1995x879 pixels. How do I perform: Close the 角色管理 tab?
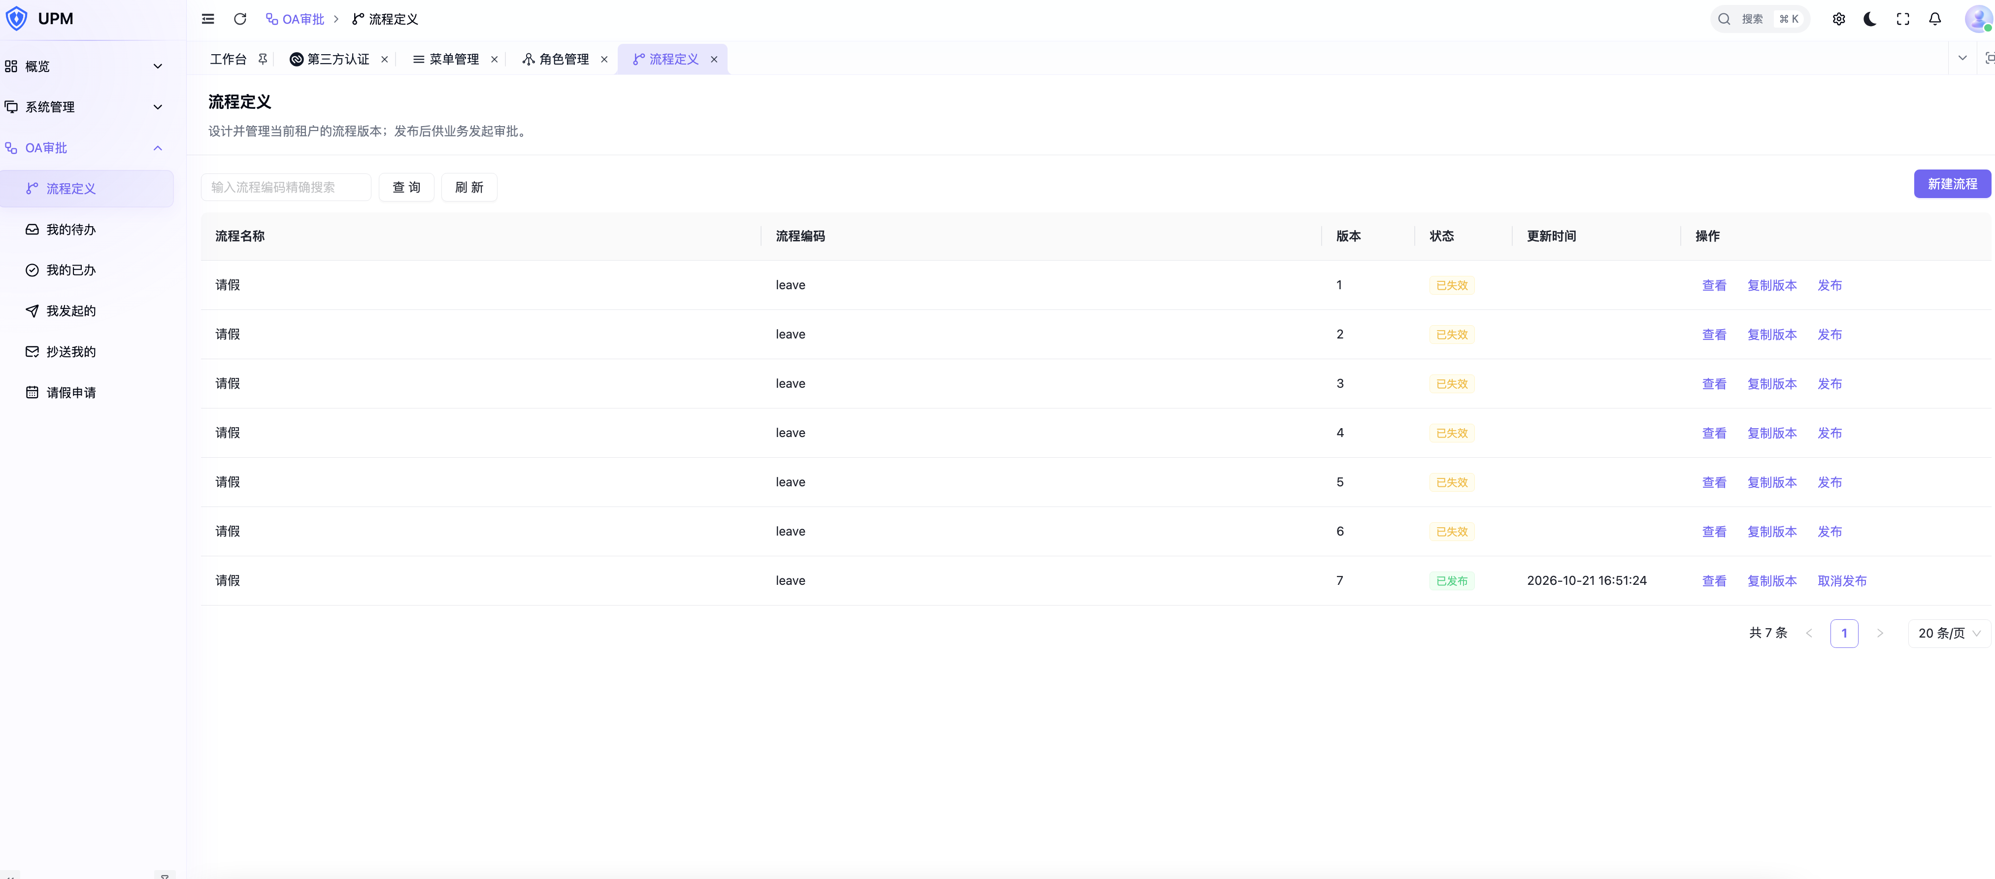click(604, 59)
